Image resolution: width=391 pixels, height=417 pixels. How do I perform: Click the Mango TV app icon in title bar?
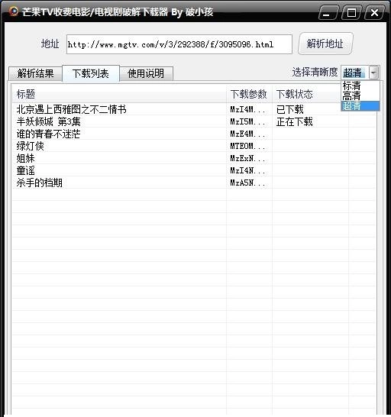point(13,11)
